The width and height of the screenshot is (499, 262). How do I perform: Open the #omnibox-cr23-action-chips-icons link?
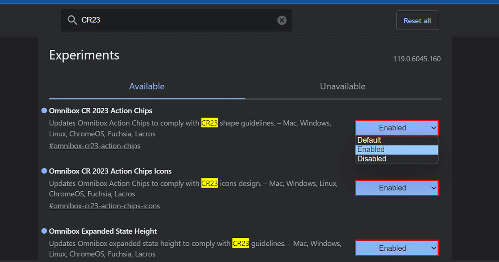[x=104, y=205]
